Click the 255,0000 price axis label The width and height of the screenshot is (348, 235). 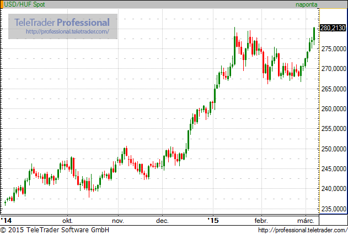tap(334, 129)
